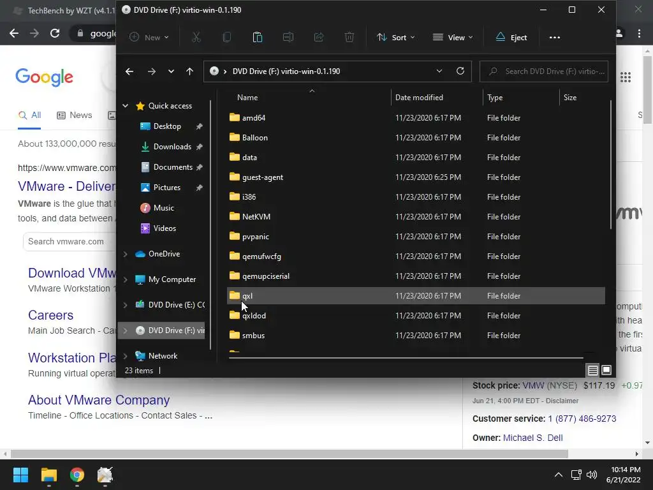This screenshot has width=653, height=490.
Task: Click the address bar path text
Action: coord(286,71)
